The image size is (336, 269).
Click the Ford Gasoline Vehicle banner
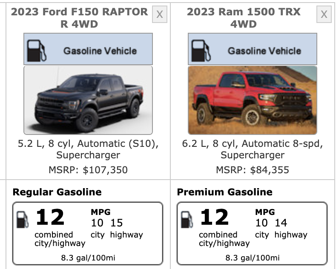tap(100, 51)
